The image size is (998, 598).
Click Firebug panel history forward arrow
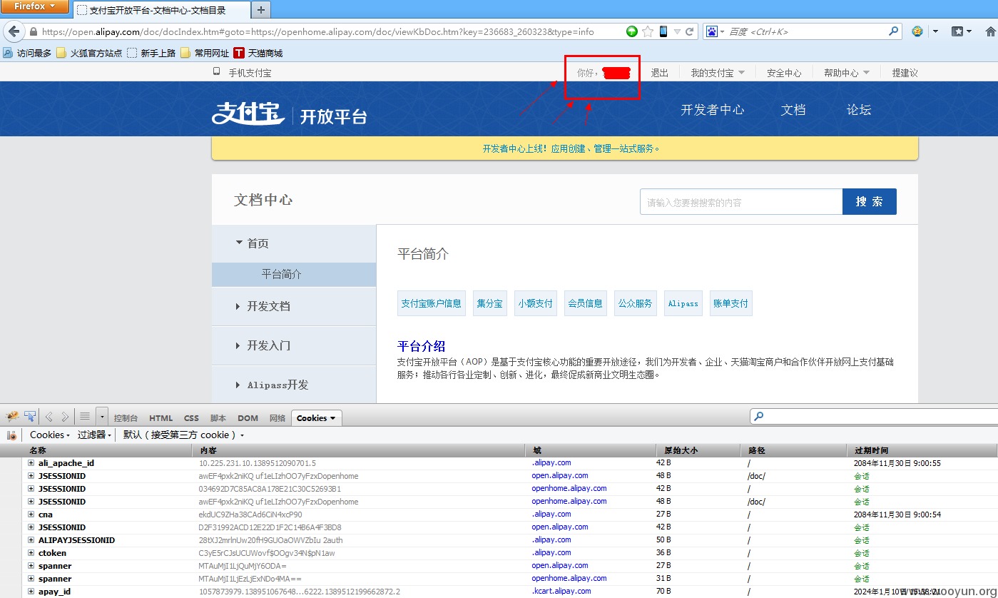pyautogui.click(x=65, y=417)
